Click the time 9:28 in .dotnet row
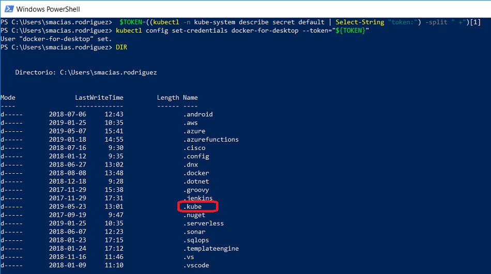 click(x=116, y=181)
